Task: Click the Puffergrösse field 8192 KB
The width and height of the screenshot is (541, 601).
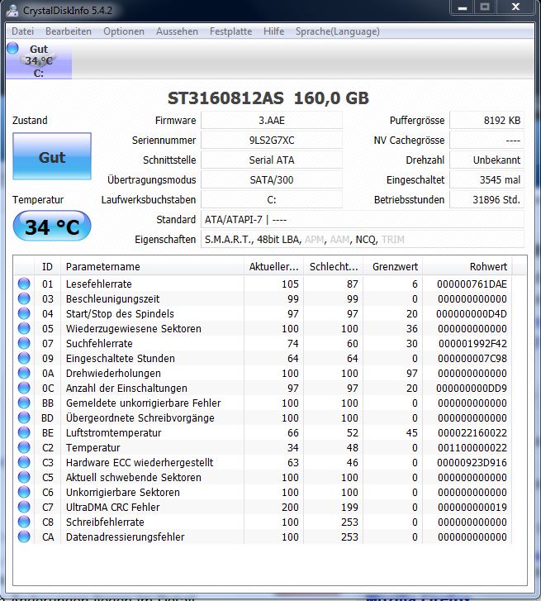Action: (486, 121)
